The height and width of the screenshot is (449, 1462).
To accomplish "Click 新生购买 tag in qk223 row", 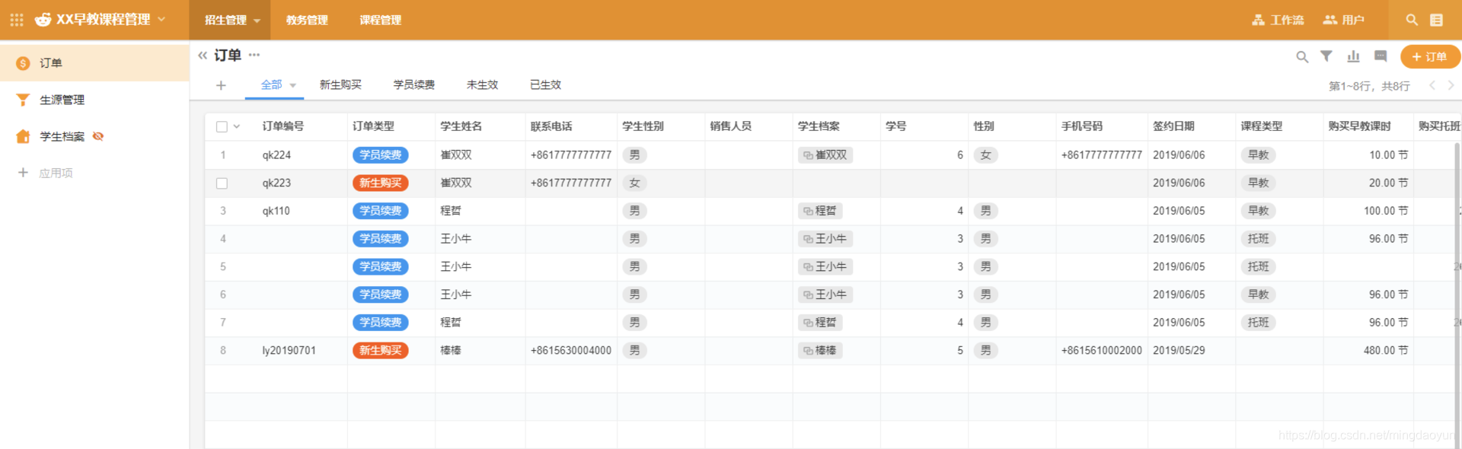I will 381,183.
